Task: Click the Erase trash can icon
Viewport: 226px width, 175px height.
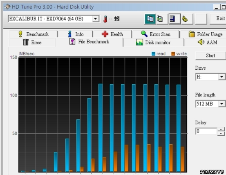Action: 26,42
